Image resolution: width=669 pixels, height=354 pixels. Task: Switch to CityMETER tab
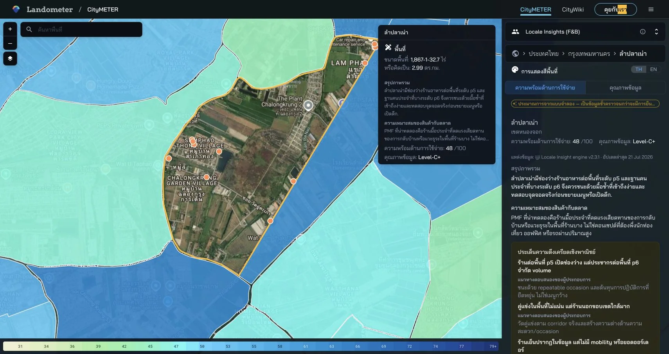pyautogui.click(x=536, y=10)
